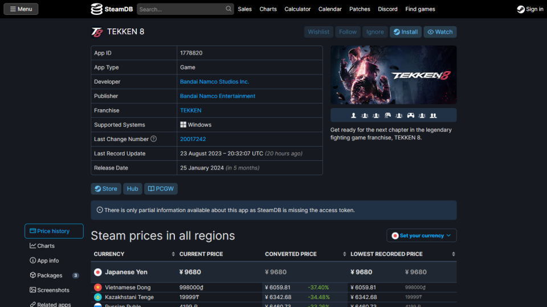Click the Watch eye button

[440, 32]
